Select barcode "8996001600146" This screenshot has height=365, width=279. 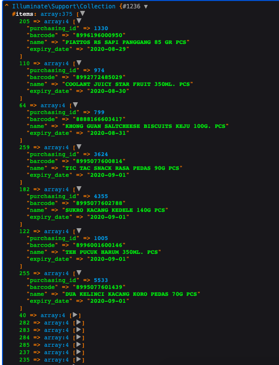click(x=99, y=245)
